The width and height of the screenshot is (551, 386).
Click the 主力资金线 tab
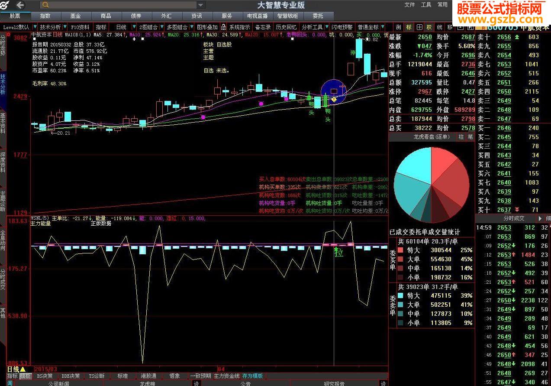227,376
